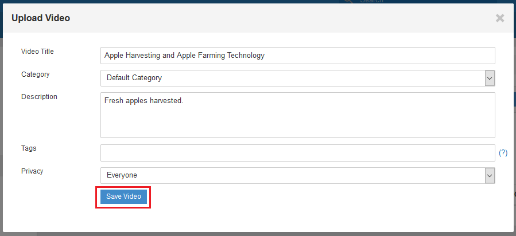516x236 pixels.
Task: Click the Privacy dropdown arrow
Action: coord(490,176)
